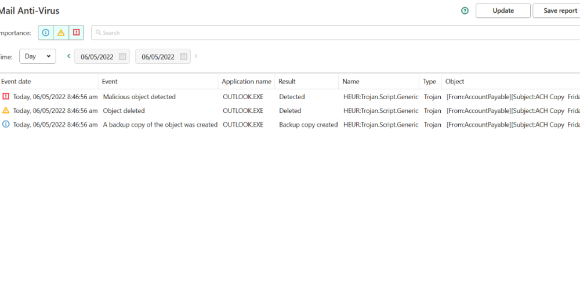Click the start date 06/05/2022 field
580x302 pixels.
tap(101, 57)
